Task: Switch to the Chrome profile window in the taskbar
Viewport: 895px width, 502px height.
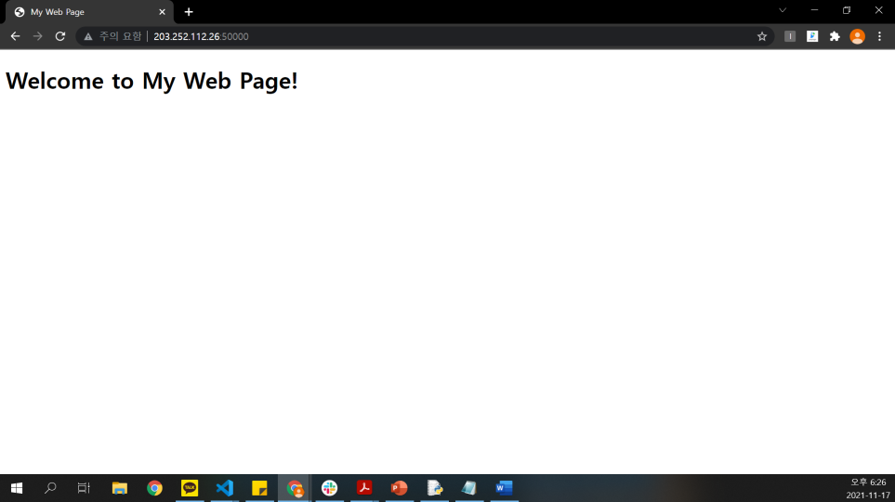Action: tap(295, 488)
